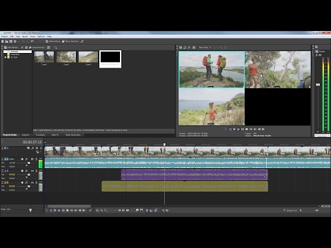
Task: Open the first audio track More menu
Action: click(x=3, y=159)
